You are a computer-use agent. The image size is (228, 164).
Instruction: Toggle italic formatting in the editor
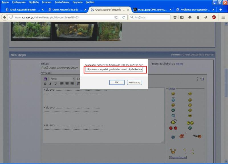pyautogui.click(x=50, y=84)
